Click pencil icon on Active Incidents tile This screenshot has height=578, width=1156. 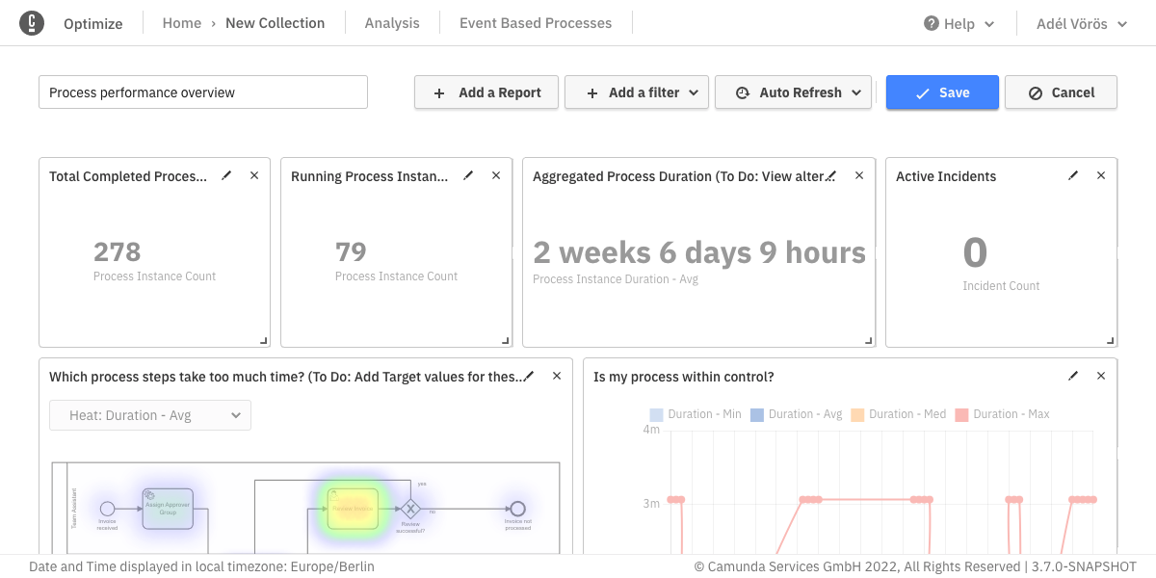coord(1073,175)
